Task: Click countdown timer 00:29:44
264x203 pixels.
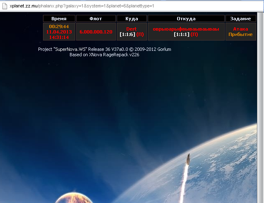Action: point(59,26)
